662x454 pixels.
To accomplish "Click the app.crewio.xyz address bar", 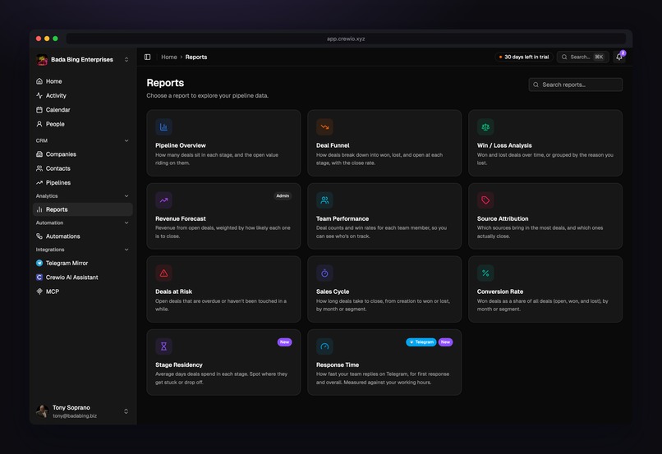I will click(346, 39).
